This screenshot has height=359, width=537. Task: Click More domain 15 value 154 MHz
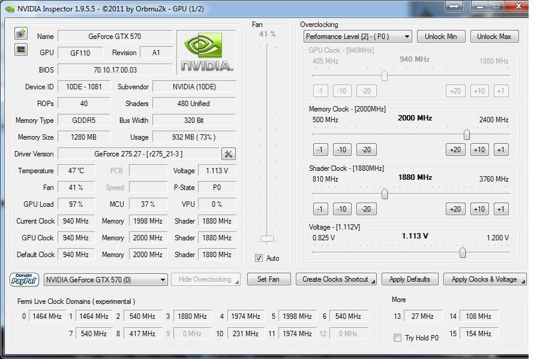pyautogui.click(x=478, y=333)
